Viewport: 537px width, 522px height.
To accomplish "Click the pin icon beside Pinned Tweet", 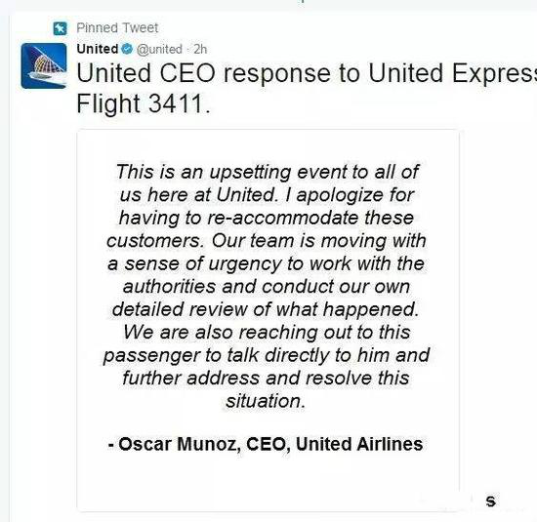I will (60, 28).
